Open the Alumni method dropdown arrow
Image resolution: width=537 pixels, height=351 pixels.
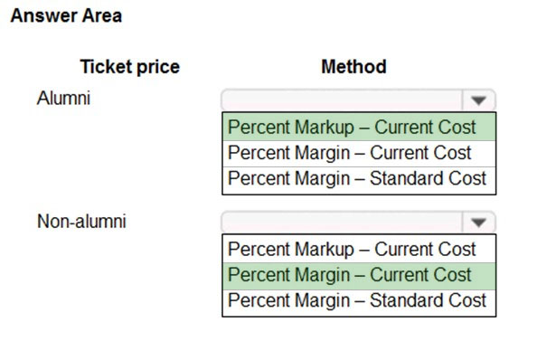pos(478,100)
